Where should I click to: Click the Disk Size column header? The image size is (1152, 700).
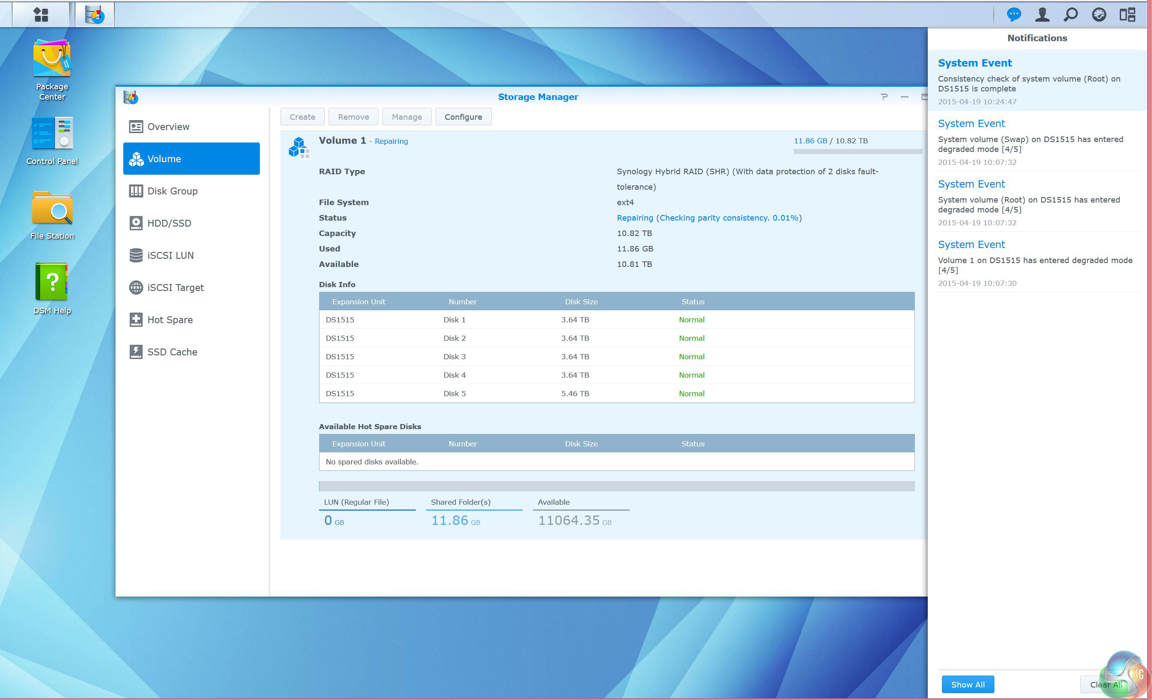coord(581,302)
